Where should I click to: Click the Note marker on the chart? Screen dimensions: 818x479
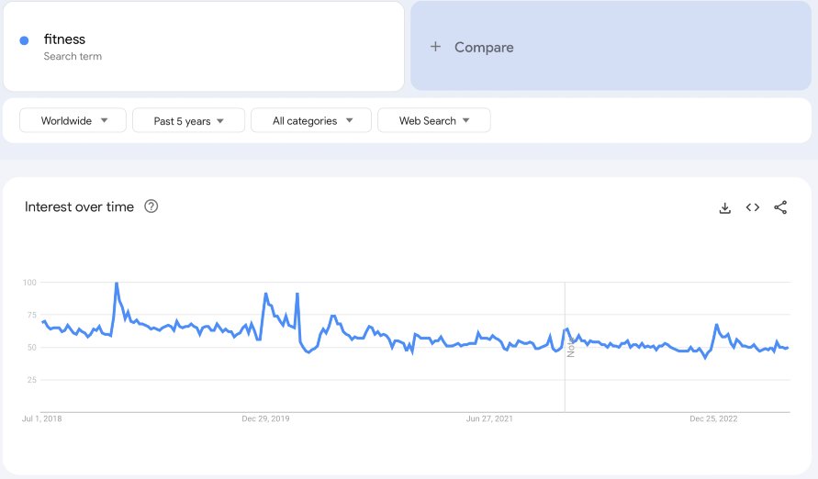click(571, 347)
